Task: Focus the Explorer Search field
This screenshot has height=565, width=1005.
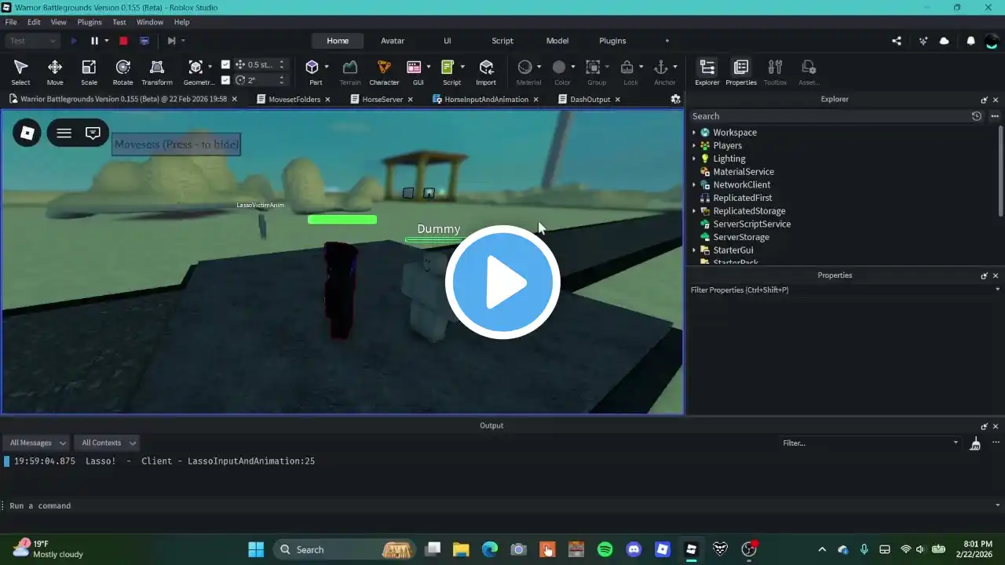Action: coord(829,116)
